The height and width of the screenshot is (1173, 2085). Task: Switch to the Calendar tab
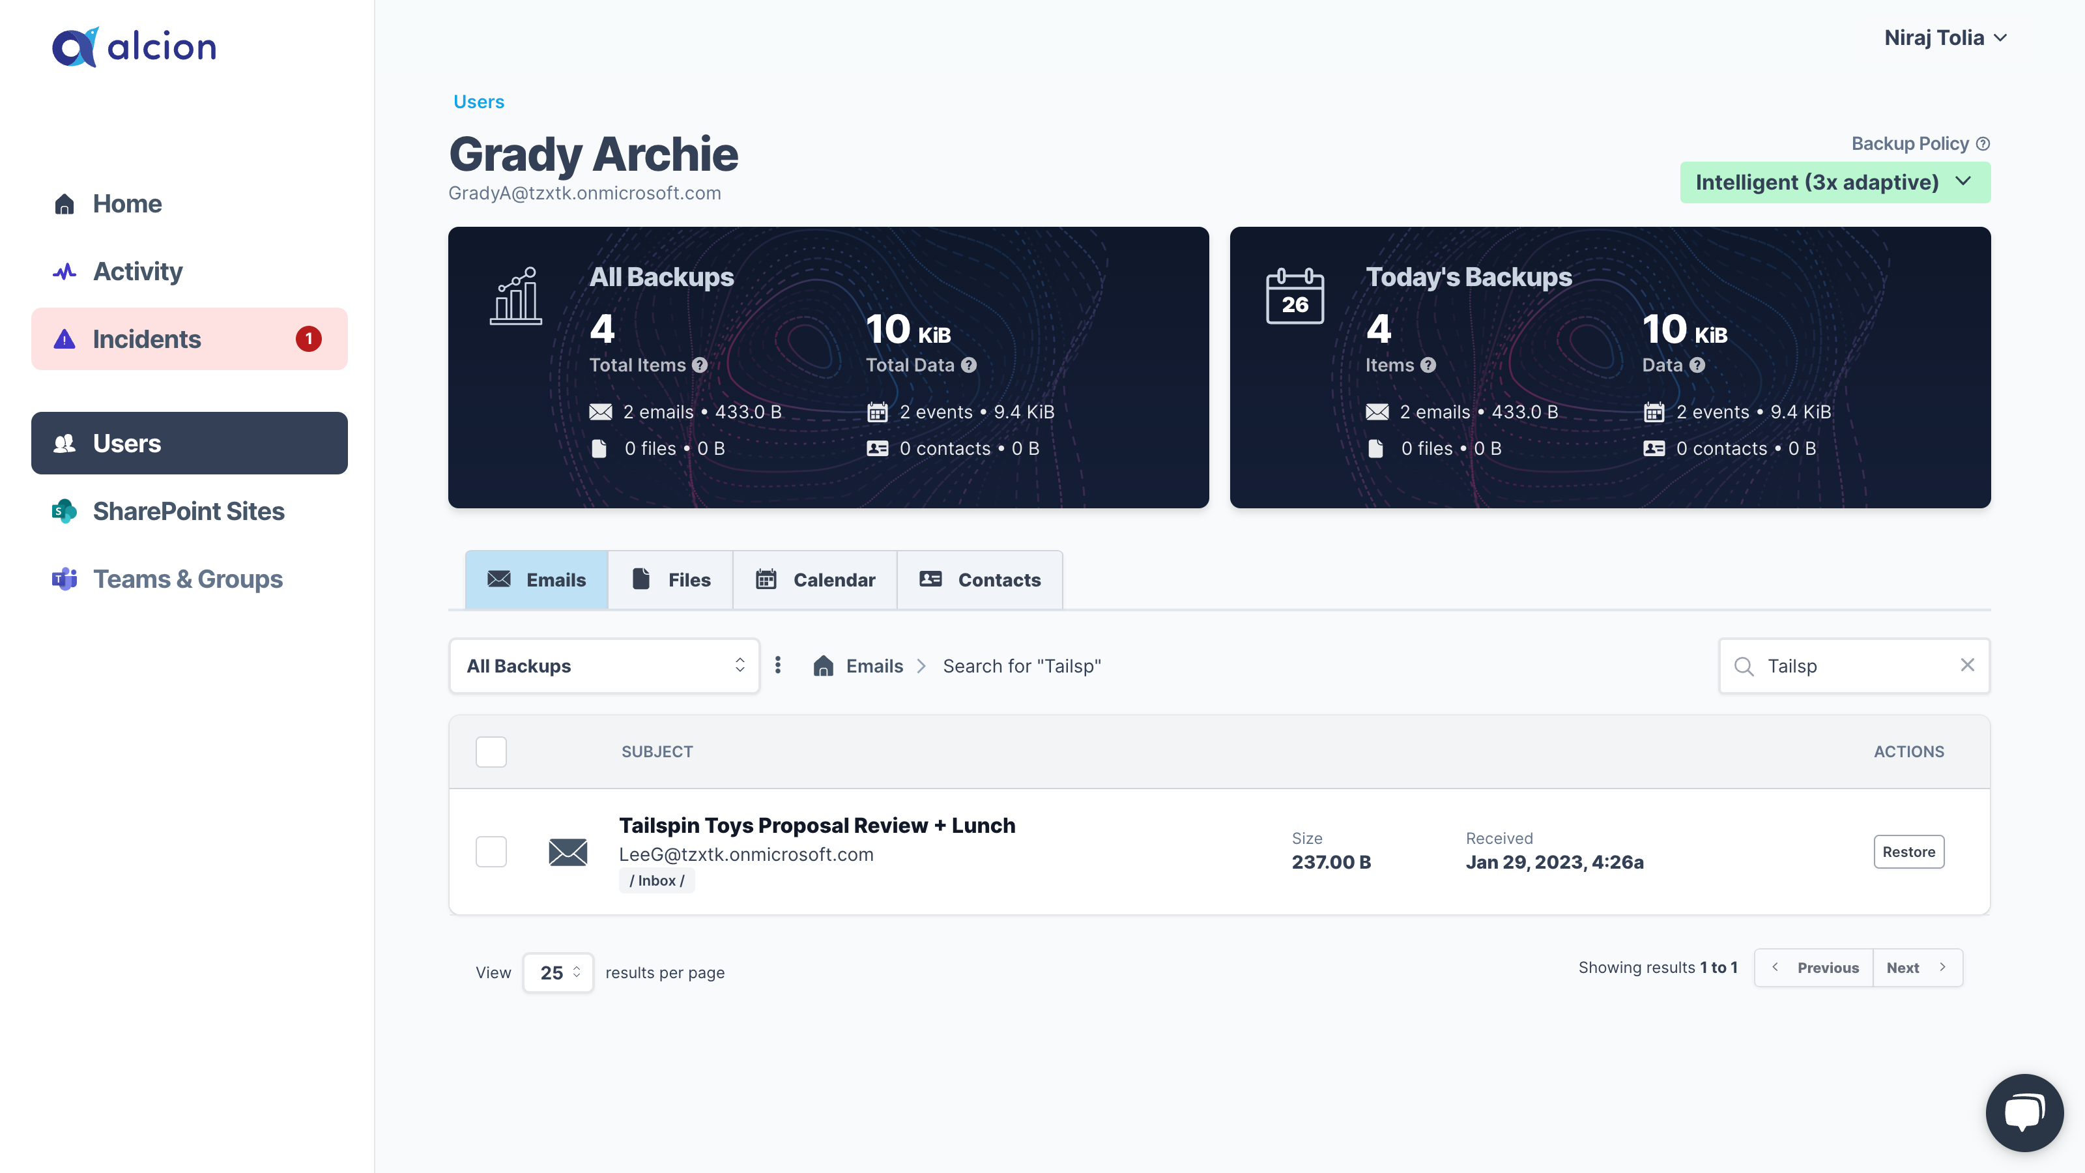click(x=833, y=579)
